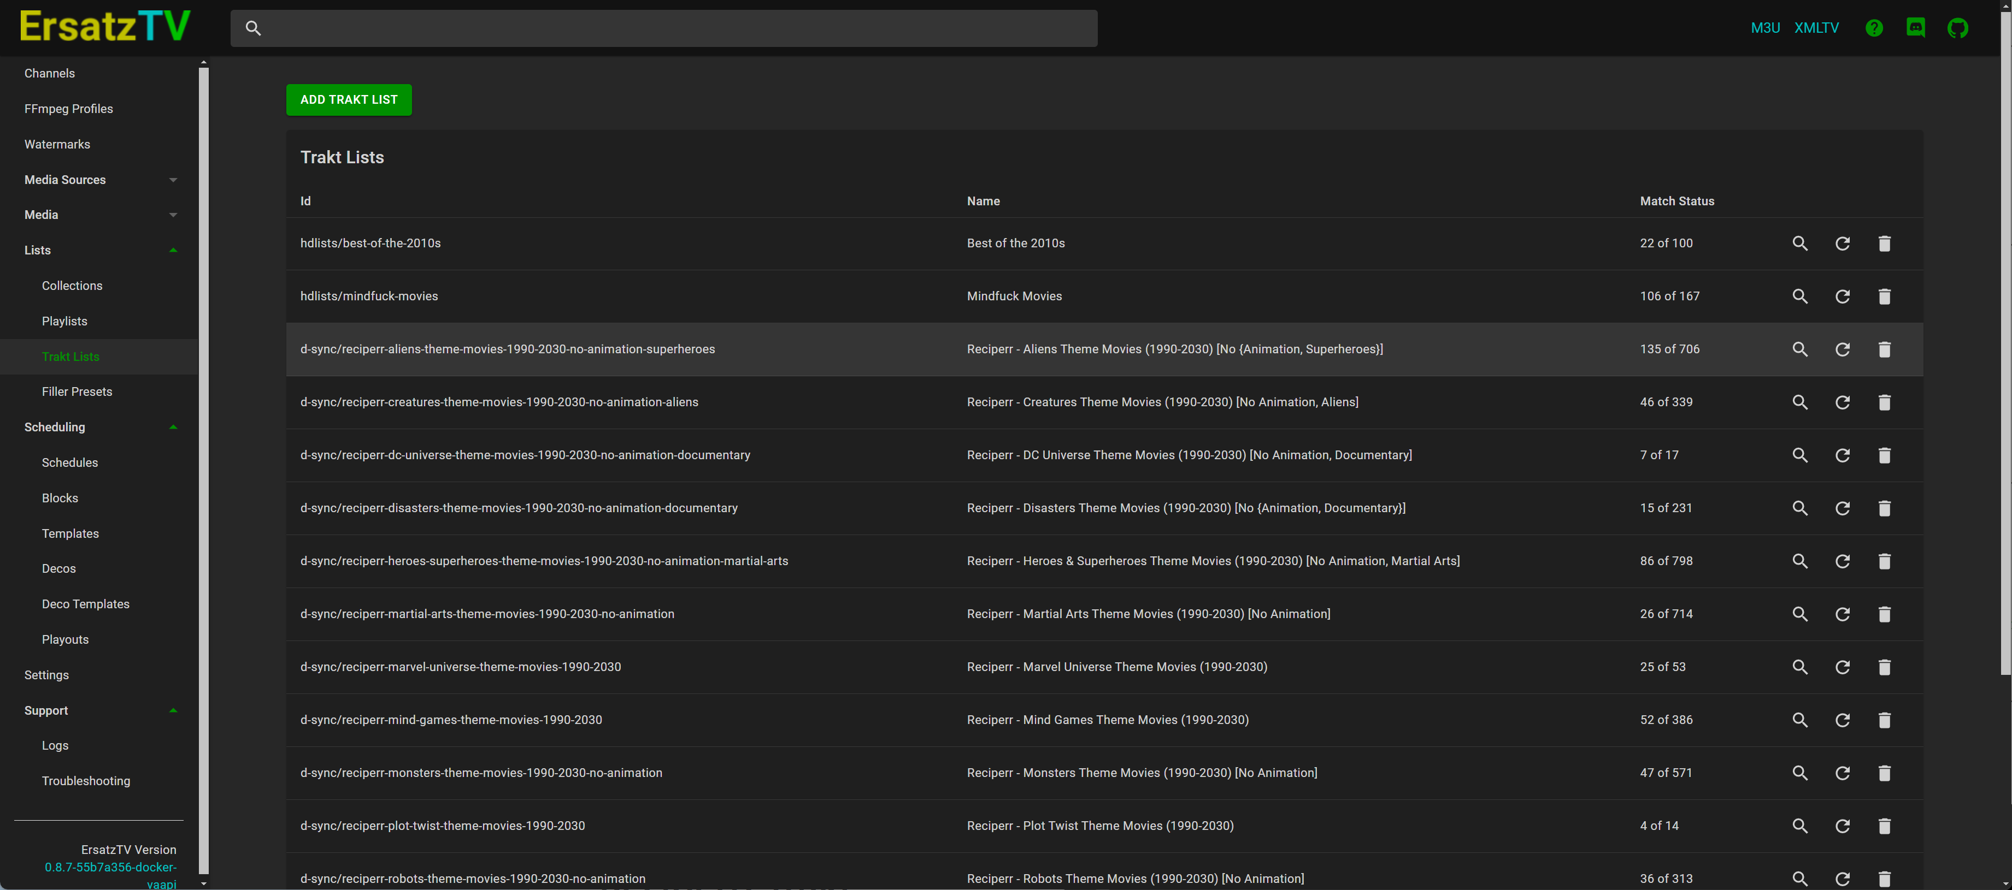2012x890 pixels.
Task: Delete the Aliens Theme Movies list
Action: click(x=1884, y=350)
